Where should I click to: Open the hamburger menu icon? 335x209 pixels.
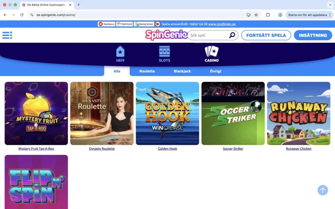pyautogui.click(x=7, y=35)
